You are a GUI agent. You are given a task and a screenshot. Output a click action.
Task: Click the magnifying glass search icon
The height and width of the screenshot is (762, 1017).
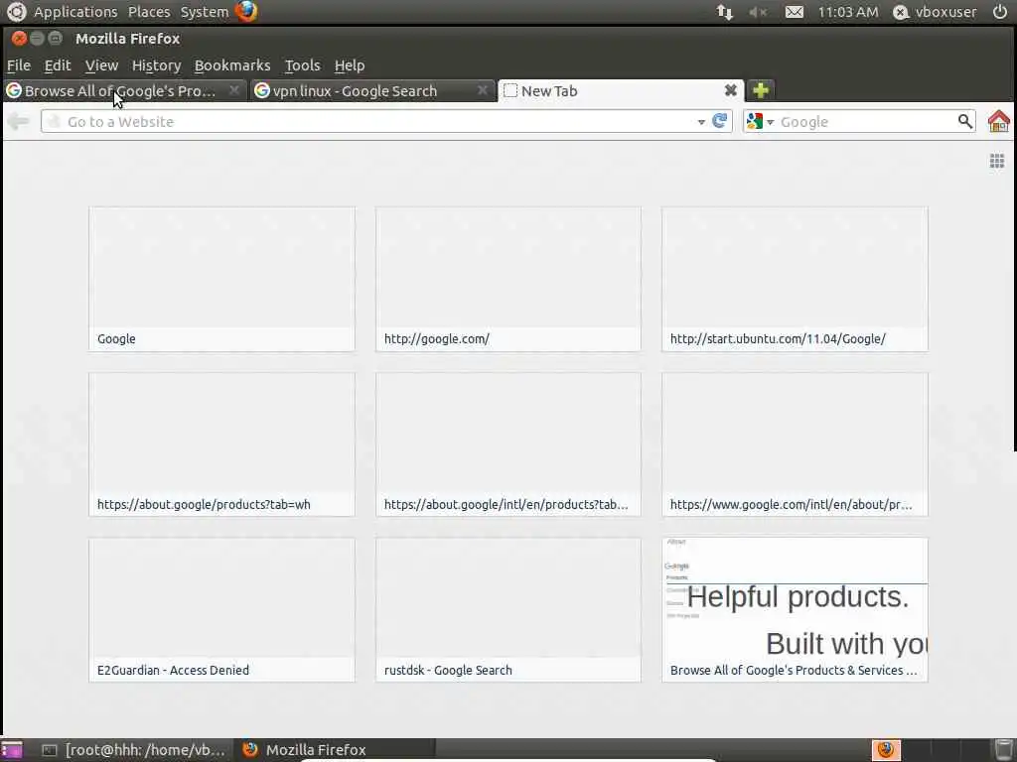pyautogui.click(x=965, y=121)
